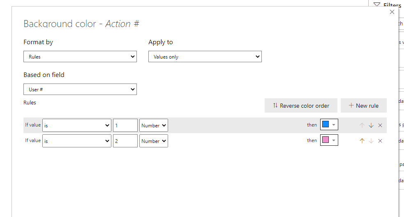Click the 'Based on field' label

coord(44,75)
